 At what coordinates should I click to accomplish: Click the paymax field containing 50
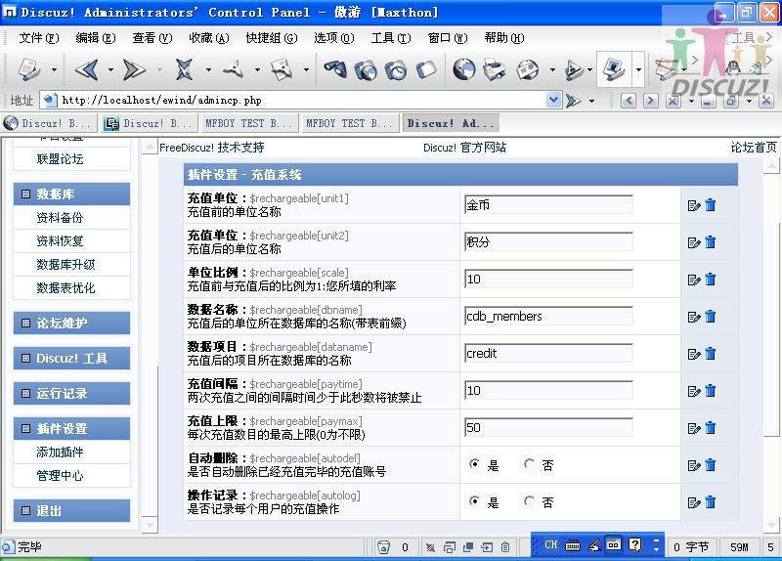[x=548, y=427]
